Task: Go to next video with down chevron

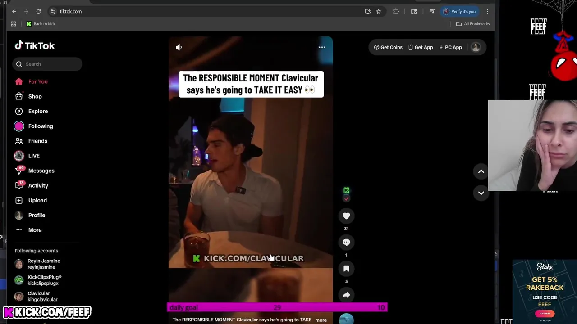Action: [x=481, y=193]
